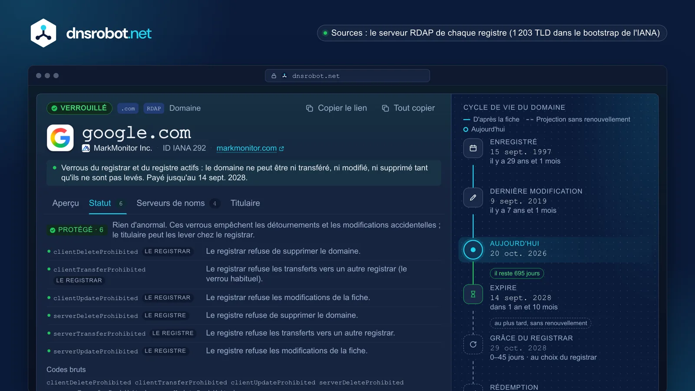Click the .com TLD badge

(x=128, y=109)
